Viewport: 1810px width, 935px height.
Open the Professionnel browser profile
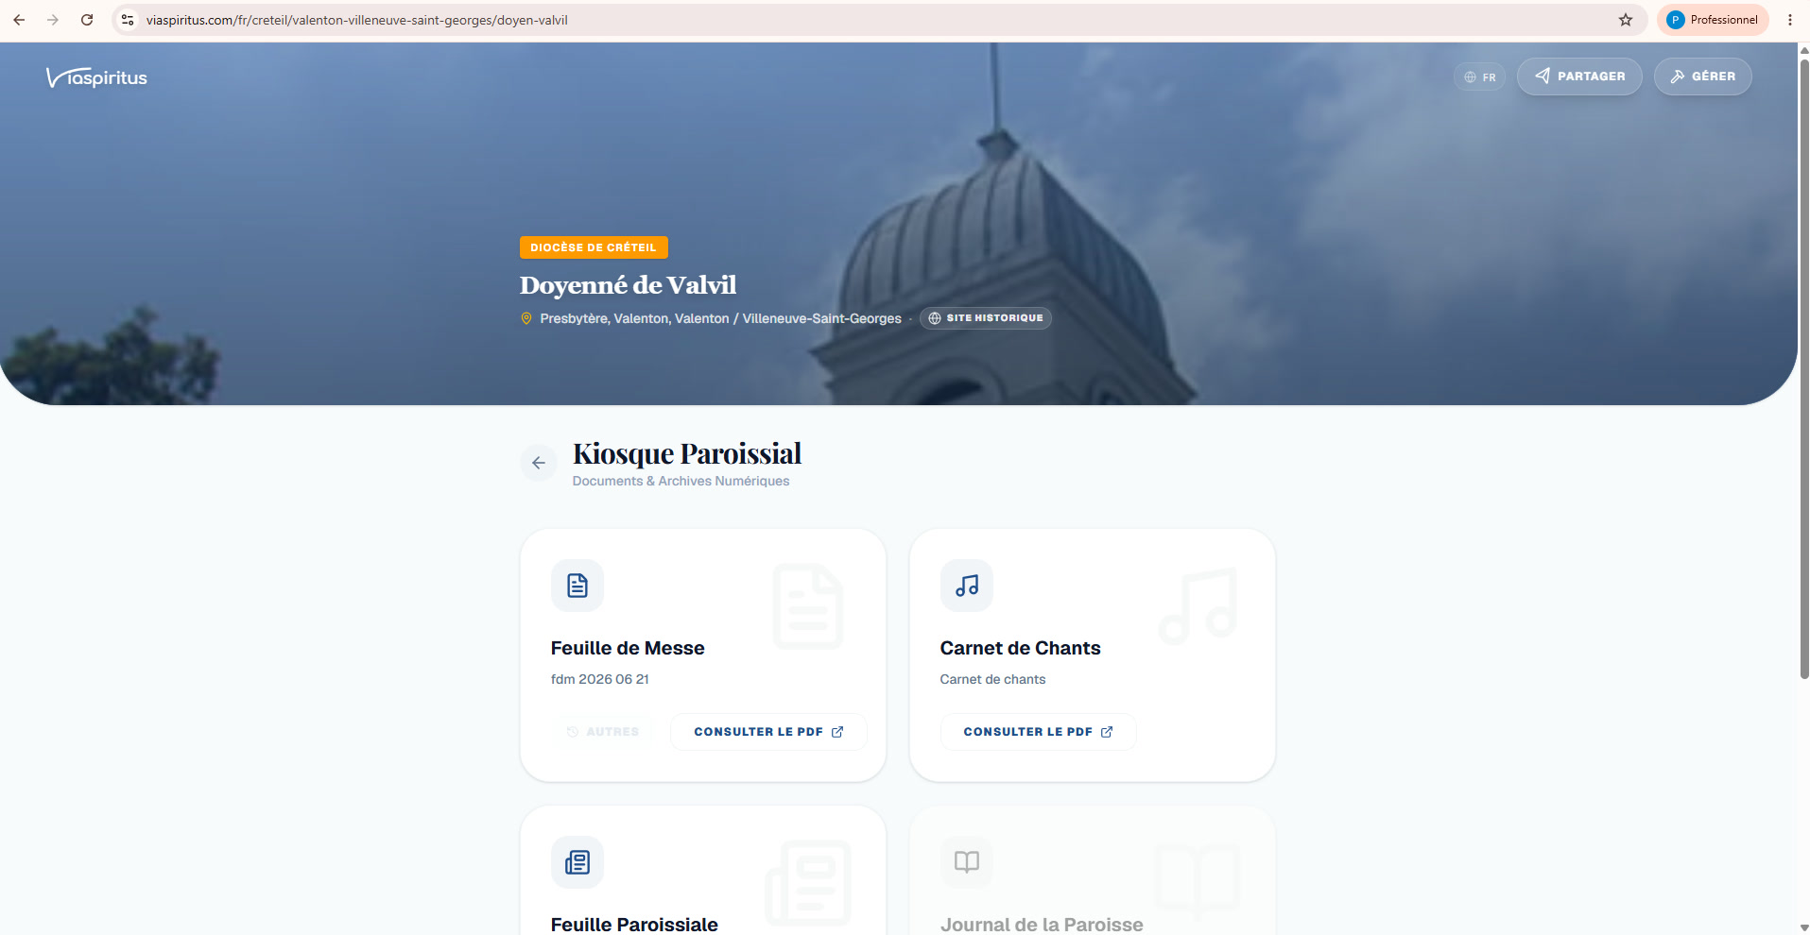[x=1713, y=20]
